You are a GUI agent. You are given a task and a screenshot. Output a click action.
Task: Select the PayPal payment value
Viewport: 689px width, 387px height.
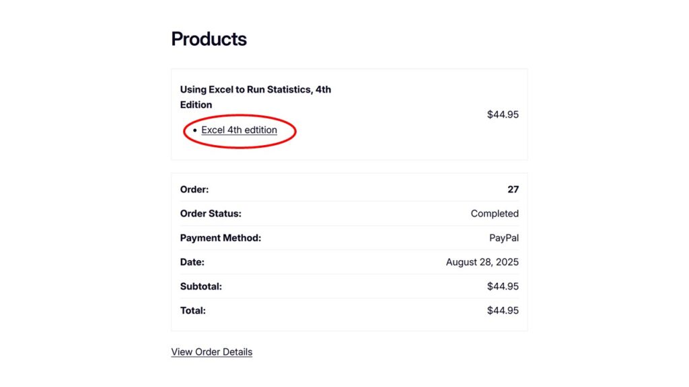[x=504, y=238]
